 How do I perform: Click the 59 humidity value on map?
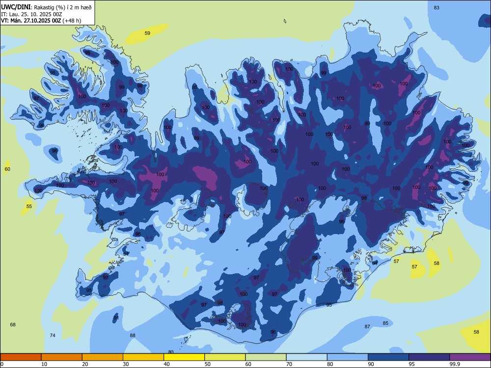tap(147, 33)
